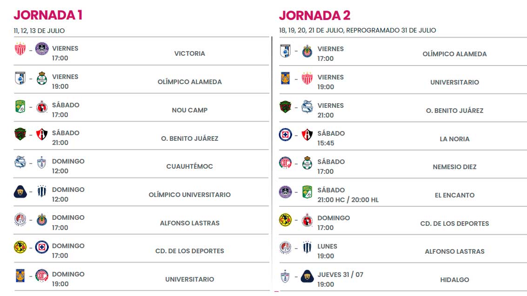Select the Toluca logo in Jornada 2
Screen dimensions: 527x296
pyautogui.click(x=285, y=163)
